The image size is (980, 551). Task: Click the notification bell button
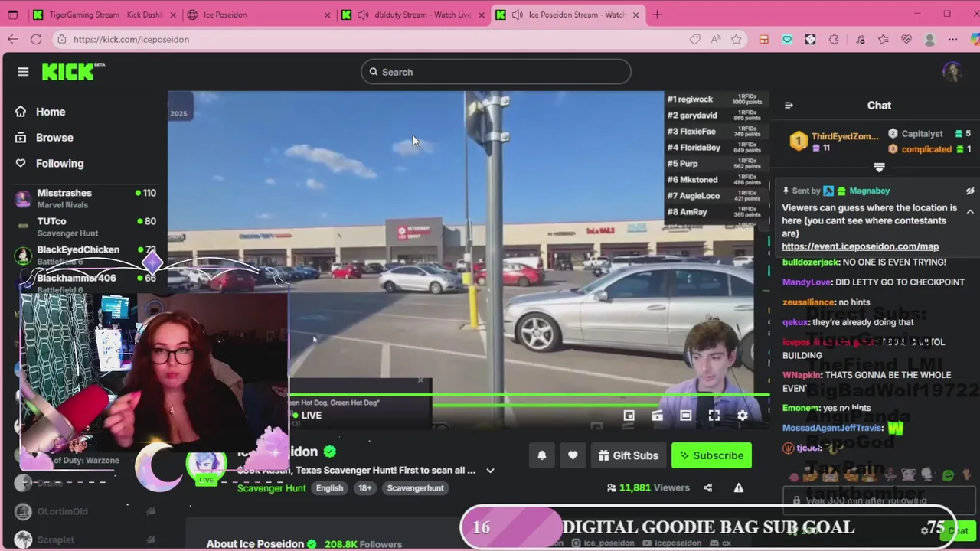point(541,455)
